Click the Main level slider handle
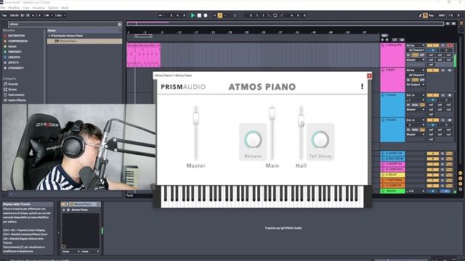The width and height of the screenshot is (465, 261). [272, 114]
